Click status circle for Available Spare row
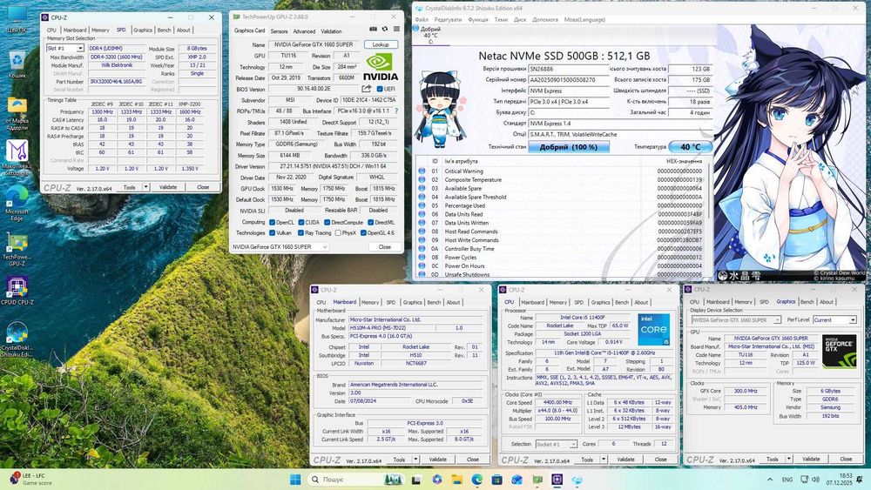The width and height of the screenshot is (871, 490). click(x=422, y=189)
